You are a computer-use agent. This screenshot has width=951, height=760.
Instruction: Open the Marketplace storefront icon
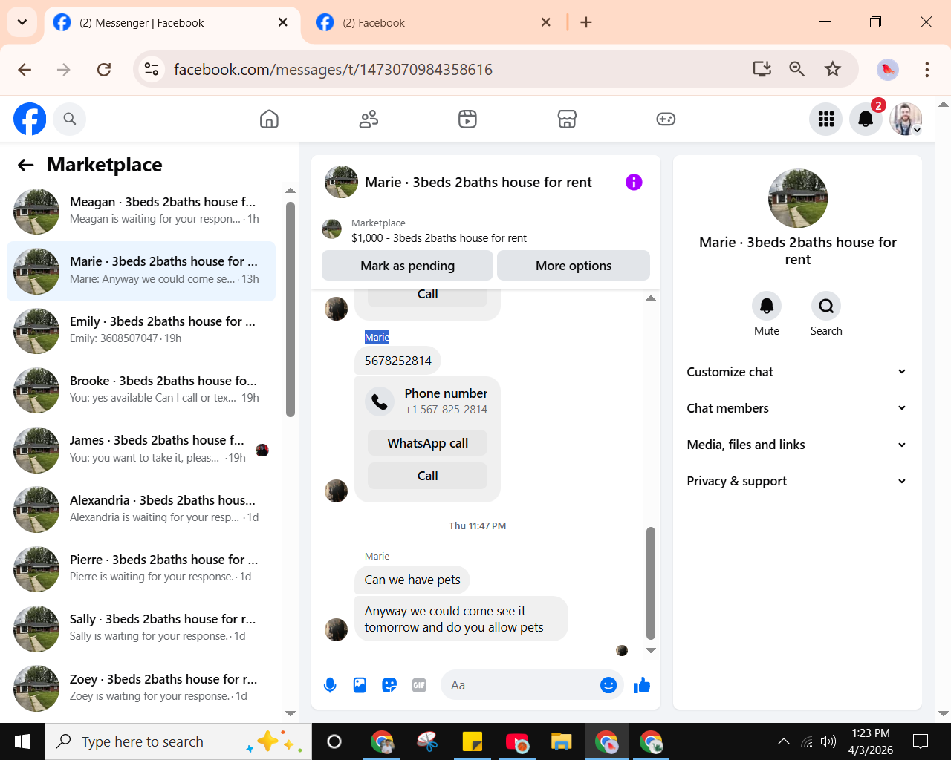tap(567, 119)
